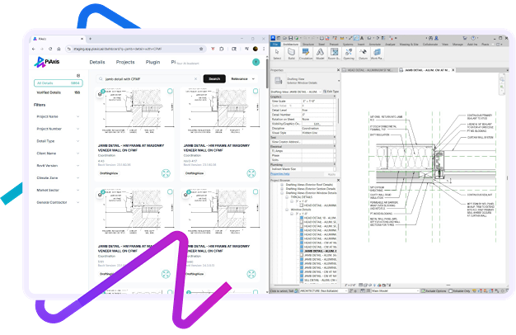The image size is (516, 335).
Task: Open the Projects nav tab
Action: 125,62
